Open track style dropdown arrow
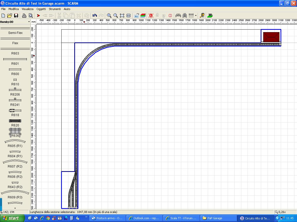 click(x=196, y=15)
